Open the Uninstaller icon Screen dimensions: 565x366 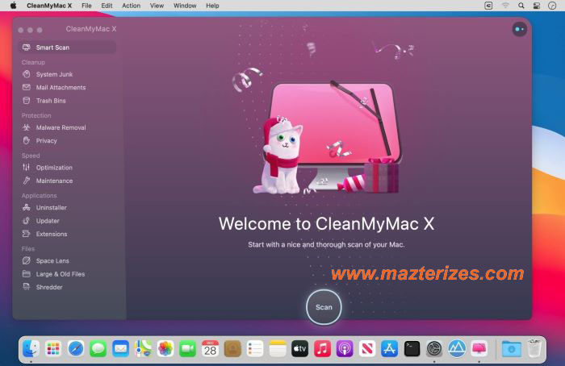tap(27, 207)
